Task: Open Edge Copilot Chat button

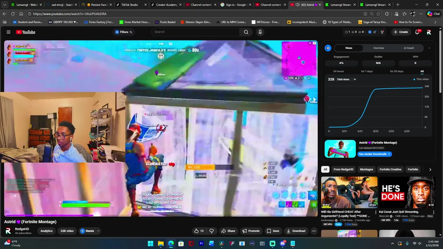Action: pos(433,14)
